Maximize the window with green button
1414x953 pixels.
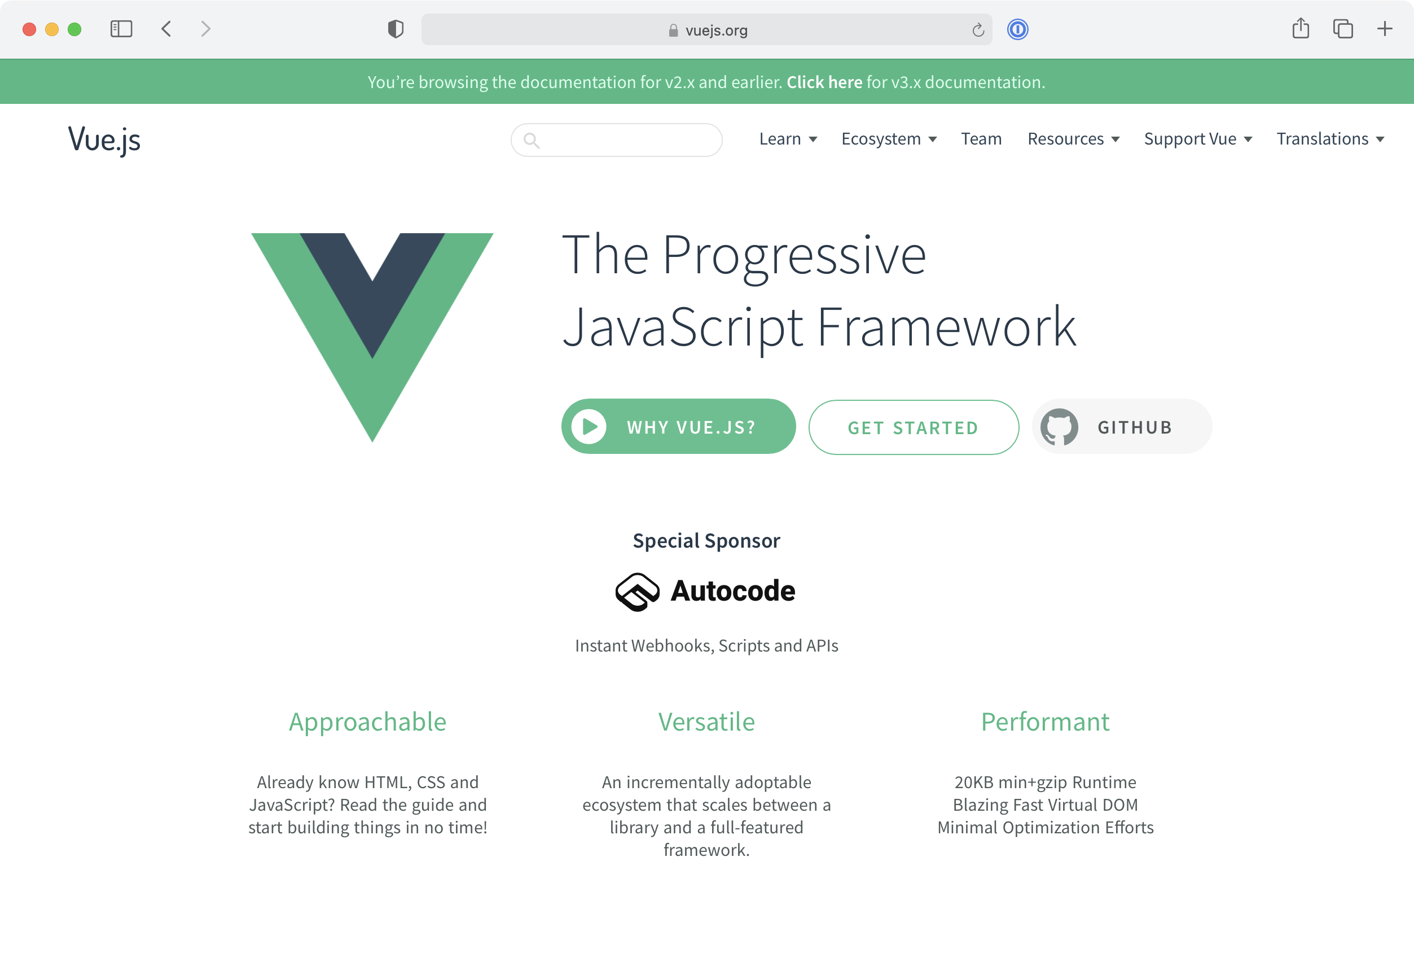pos(74,29)
